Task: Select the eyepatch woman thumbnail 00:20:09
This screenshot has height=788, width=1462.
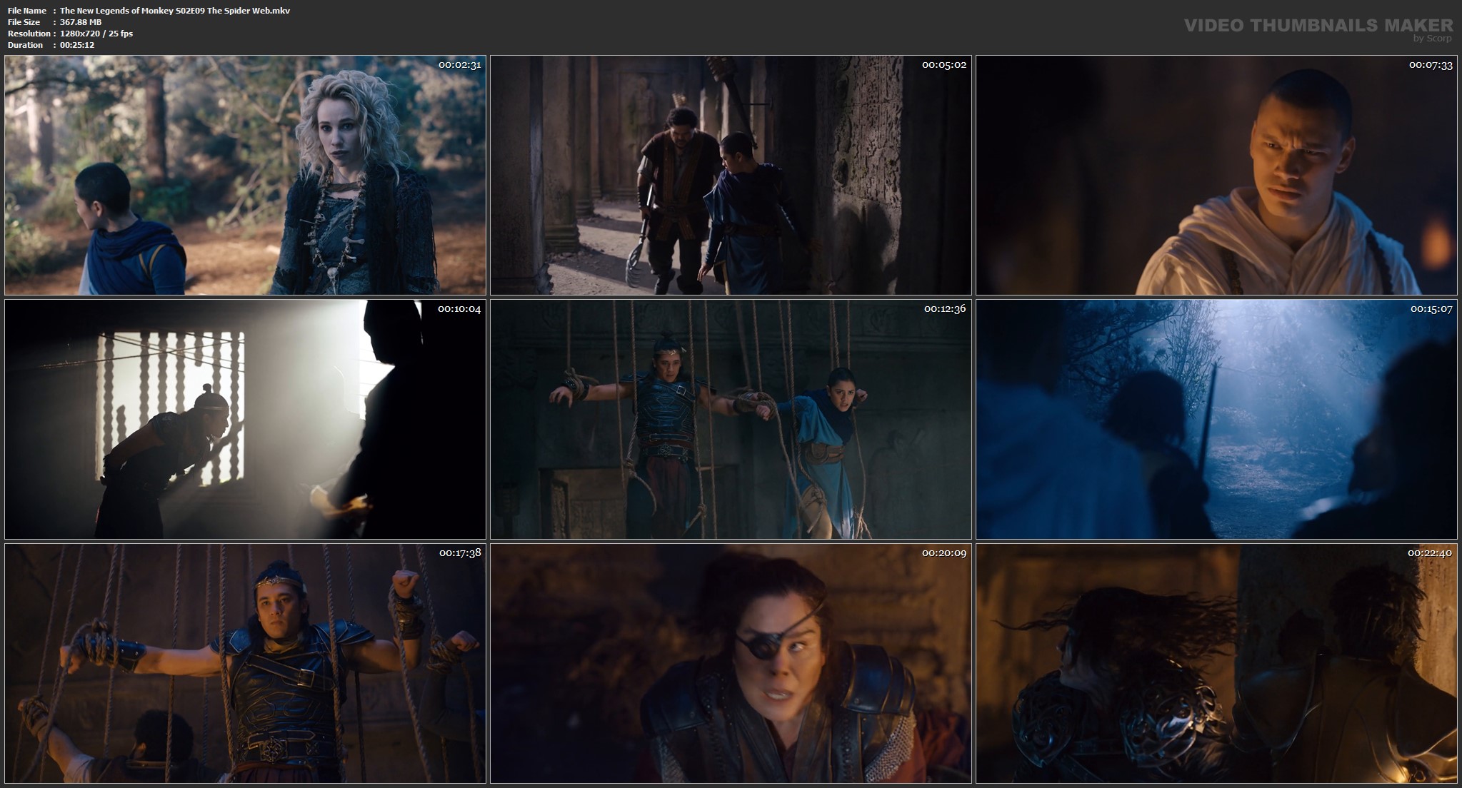Action: [x=731, y=664]
